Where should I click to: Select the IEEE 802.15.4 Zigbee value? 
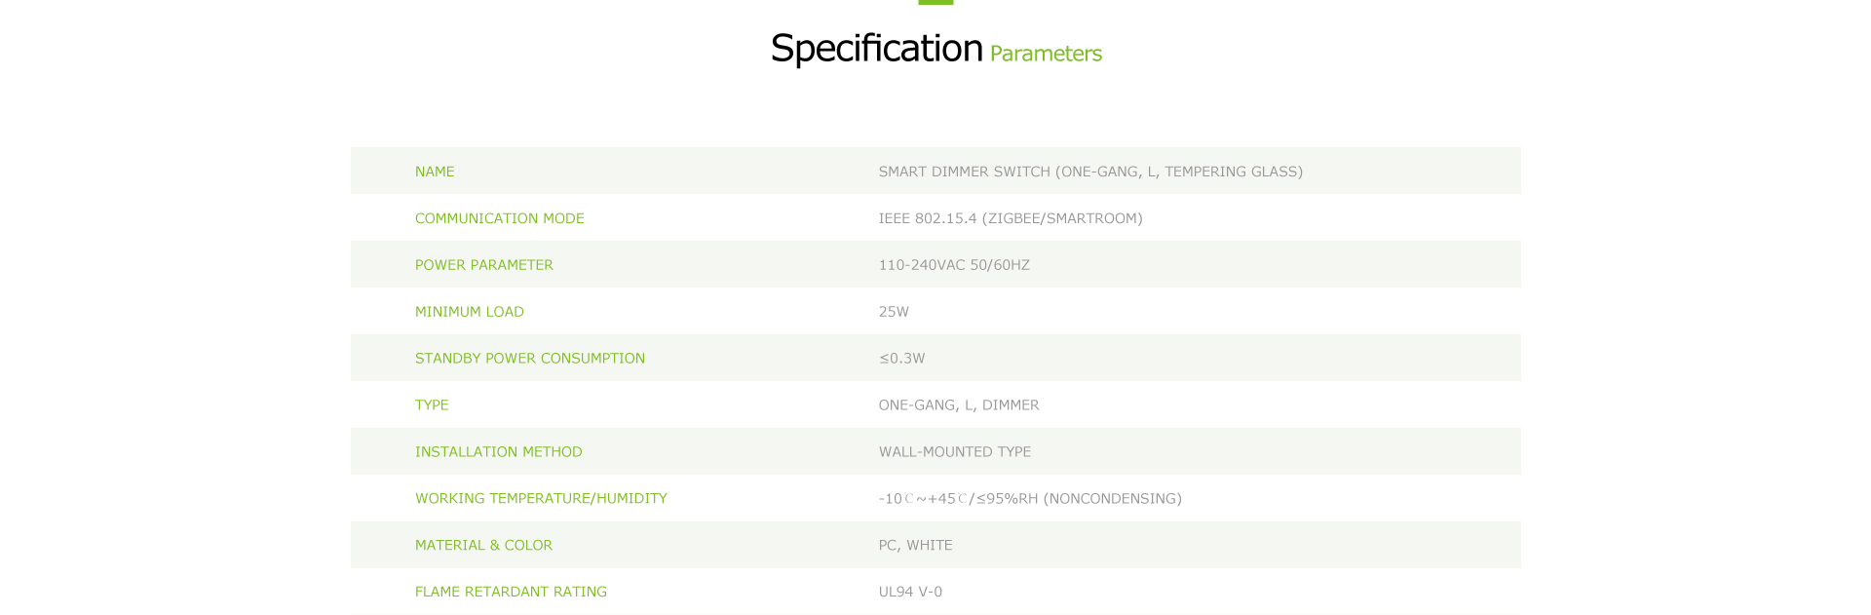1011,218
